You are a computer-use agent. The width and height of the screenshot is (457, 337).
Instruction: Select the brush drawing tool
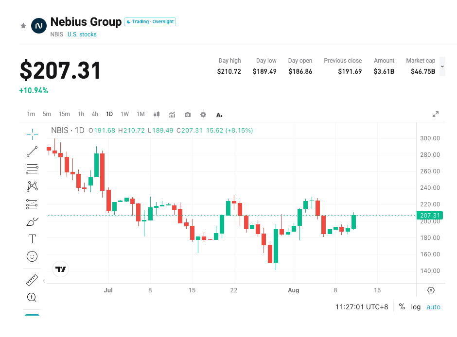tap(32, 222)
